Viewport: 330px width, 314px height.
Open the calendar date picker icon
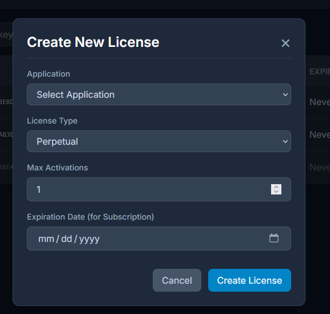click(x=274, y=239)
